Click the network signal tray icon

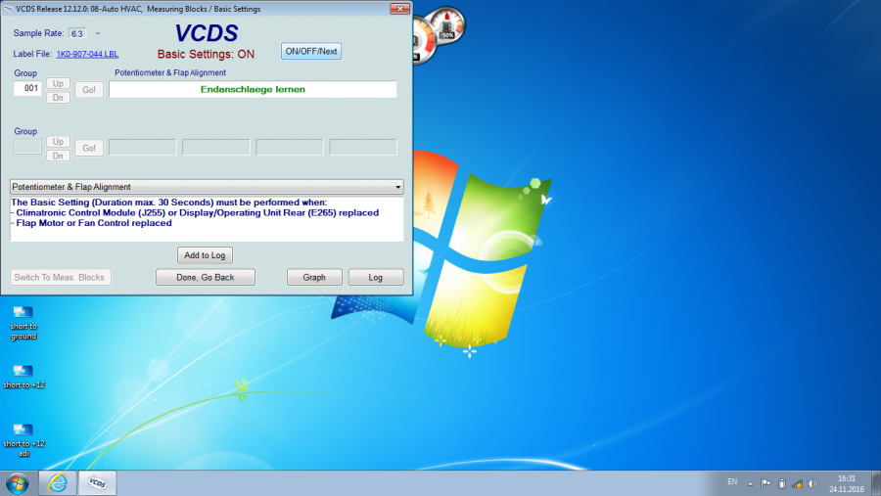click(x=798, y=483)
